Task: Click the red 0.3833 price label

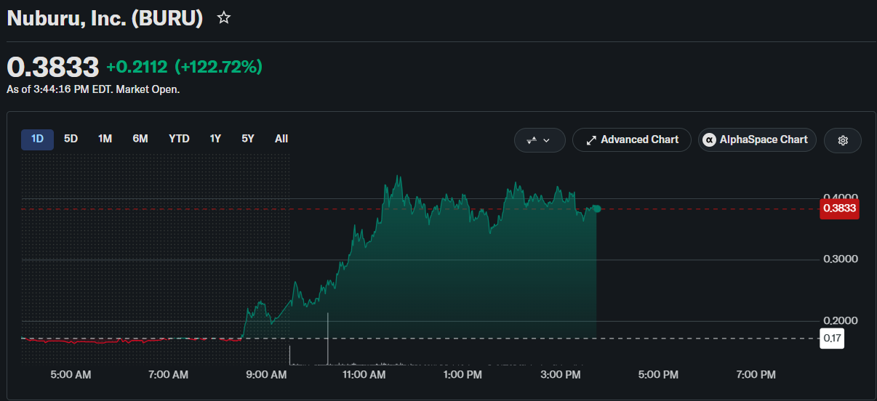Action: coord(840,208)
